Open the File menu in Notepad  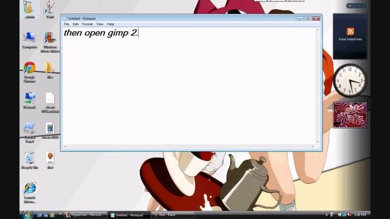[66, 24]
